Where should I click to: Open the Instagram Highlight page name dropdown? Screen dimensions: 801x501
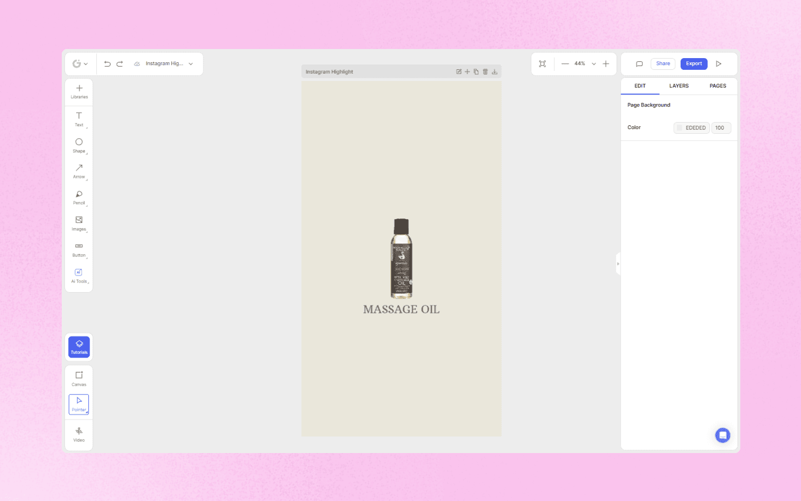pos(190,63)
